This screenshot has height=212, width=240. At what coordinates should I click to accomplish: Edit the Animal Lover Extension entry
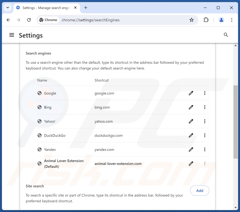point(191,164)
